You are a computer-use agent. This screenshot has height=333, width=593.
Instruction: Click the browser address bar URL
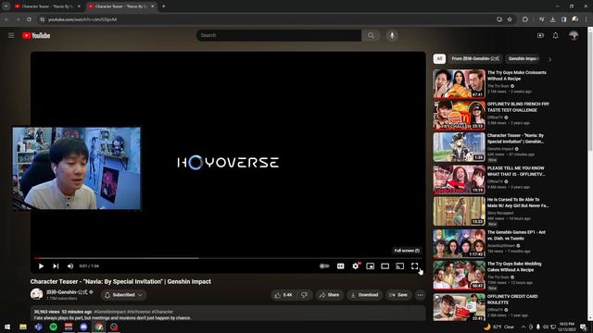pyautogui.click(x=82, y=19)
